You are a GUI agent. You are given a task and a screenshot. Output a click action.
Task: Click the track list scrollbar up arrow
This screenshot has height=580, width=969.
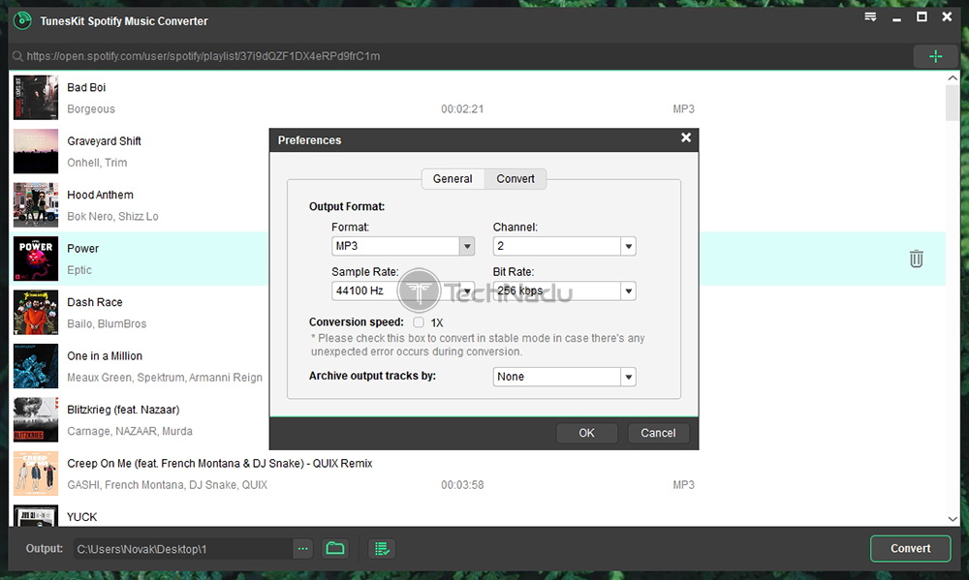[x=953, y=77]
